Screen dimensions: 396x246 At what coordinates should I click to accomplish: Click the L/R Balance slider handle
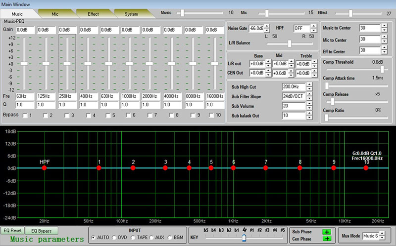pos(289,43)
